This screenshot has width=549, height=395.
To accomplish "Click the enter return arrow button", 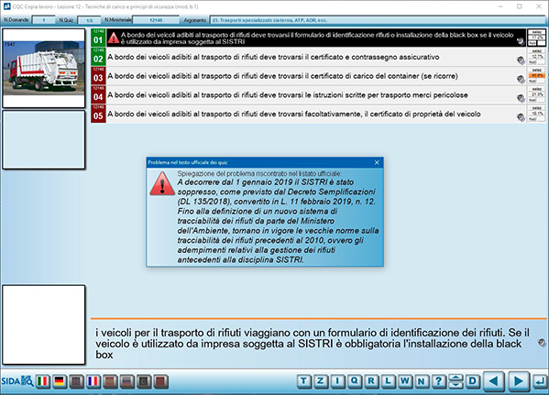I will coord(540,381).
